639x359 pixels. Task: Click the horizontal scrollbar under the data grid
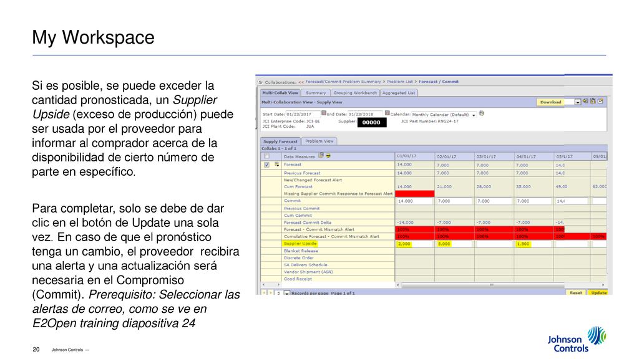click(483, 285)
